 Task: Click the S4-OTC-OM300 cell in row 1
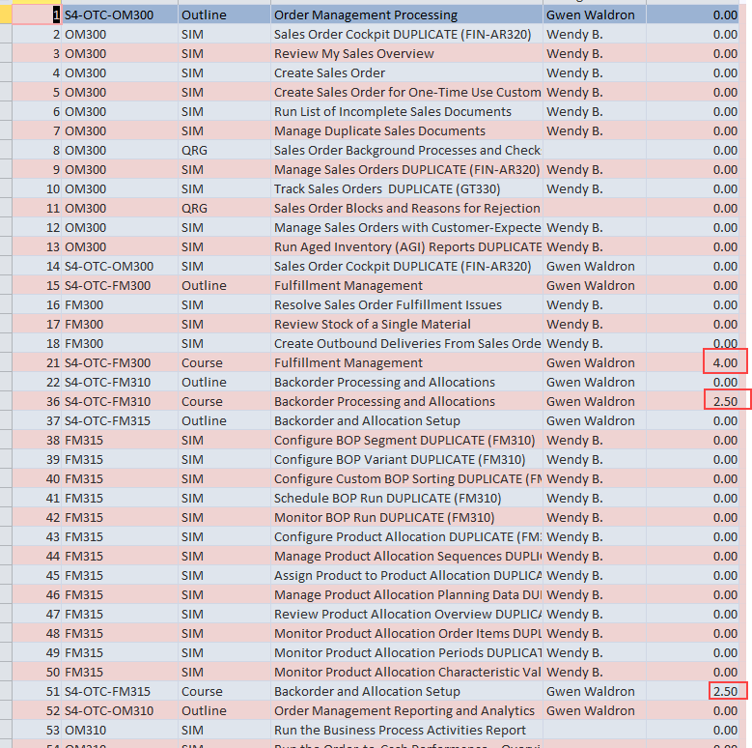coord(119,14)
